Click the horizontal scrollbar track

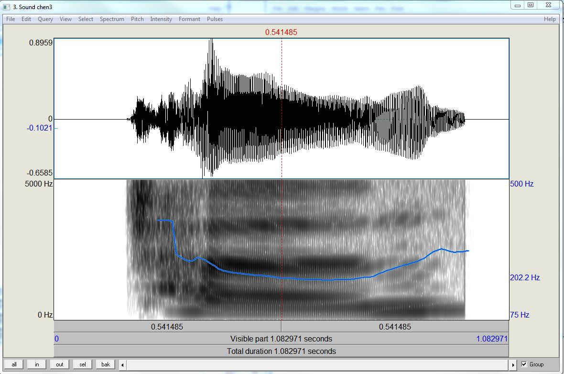pos(318,364)
